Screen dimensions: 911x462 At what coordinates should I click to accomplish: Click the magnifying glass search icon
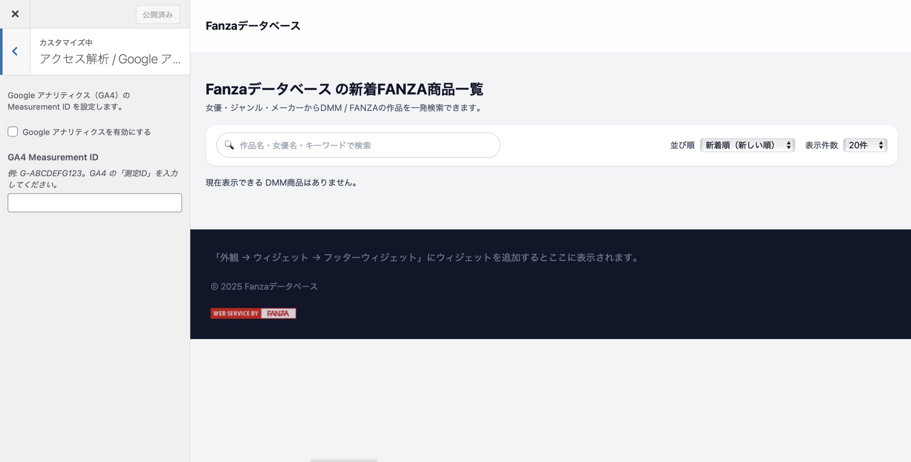[230, 145]
